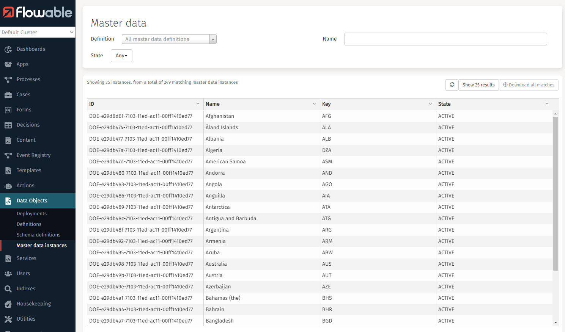Open the Cases section
The height and width of the screenshot is (332, 565).
24,94
